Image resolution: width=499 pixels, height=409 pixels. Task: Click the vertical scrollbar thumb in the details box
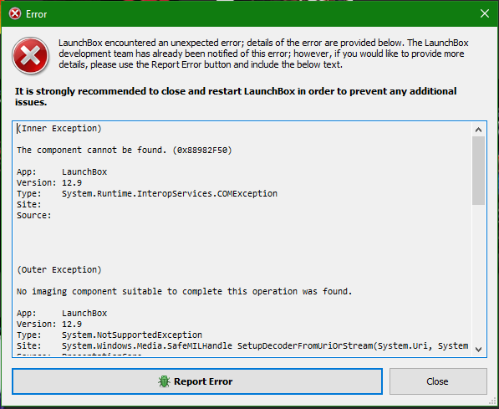tap(478, 171)
